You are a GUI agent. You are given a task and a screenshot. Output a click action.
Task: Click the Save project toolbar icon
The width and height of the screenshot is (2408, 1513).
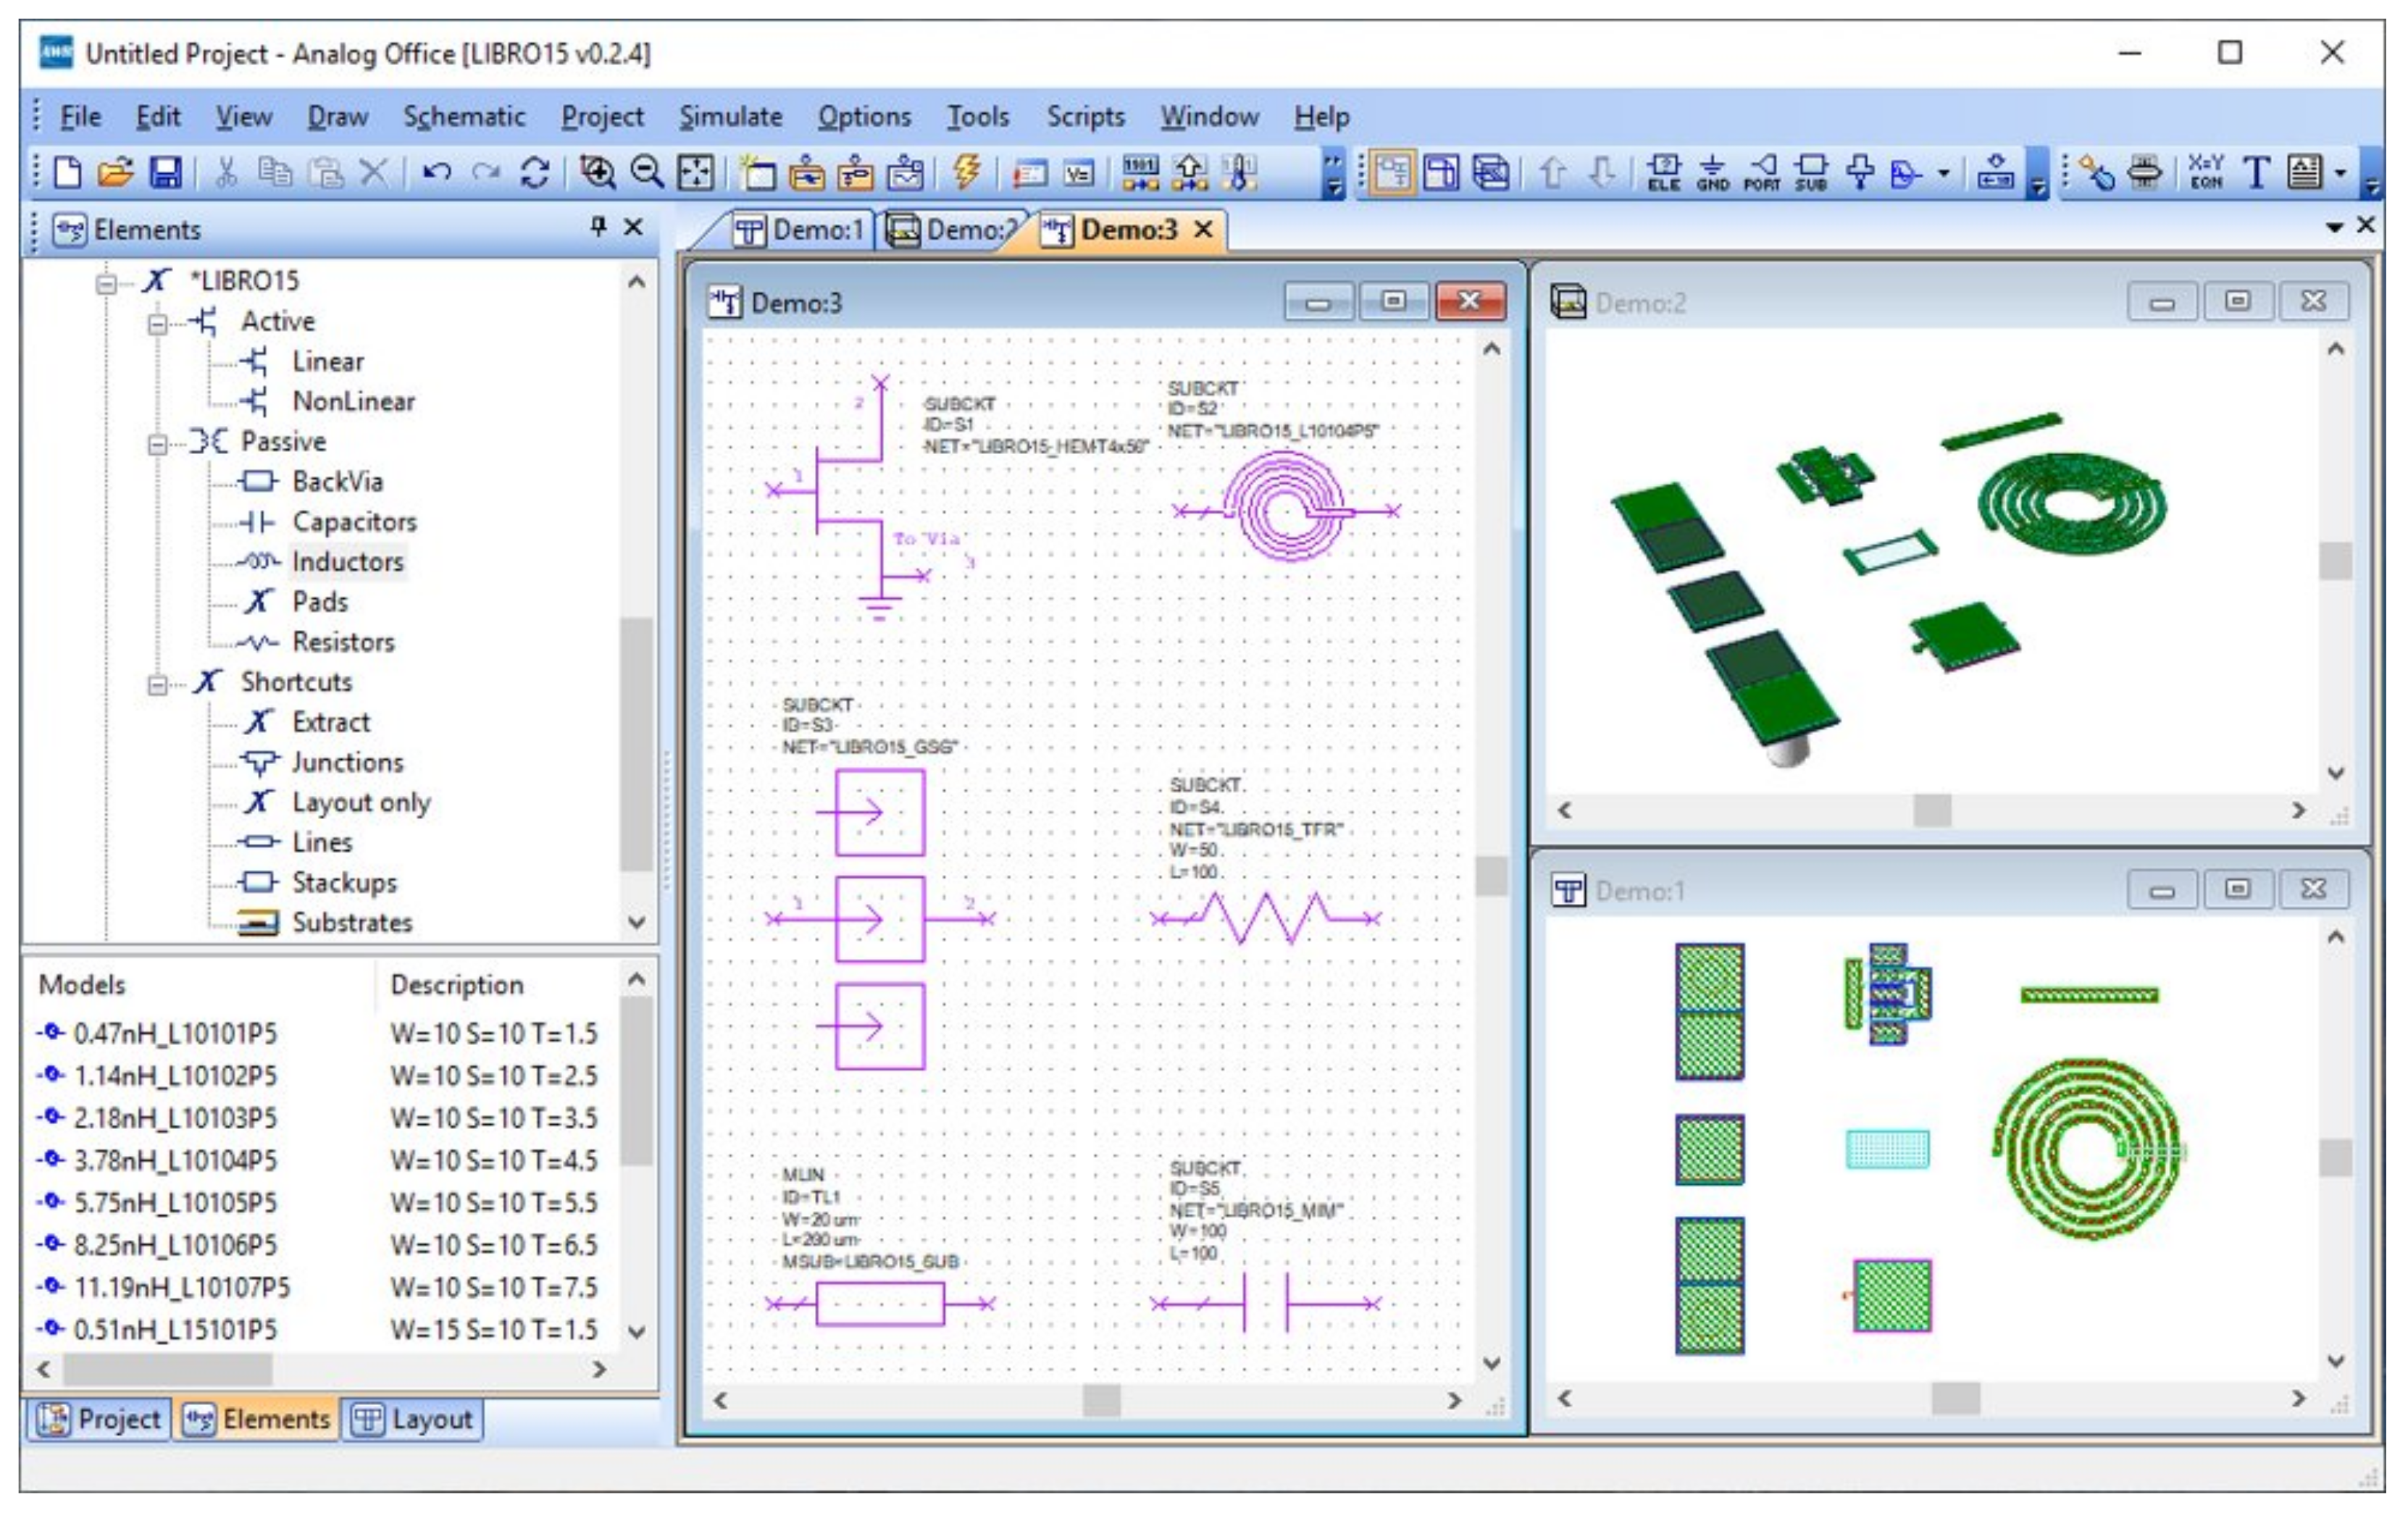coord(165,173)
